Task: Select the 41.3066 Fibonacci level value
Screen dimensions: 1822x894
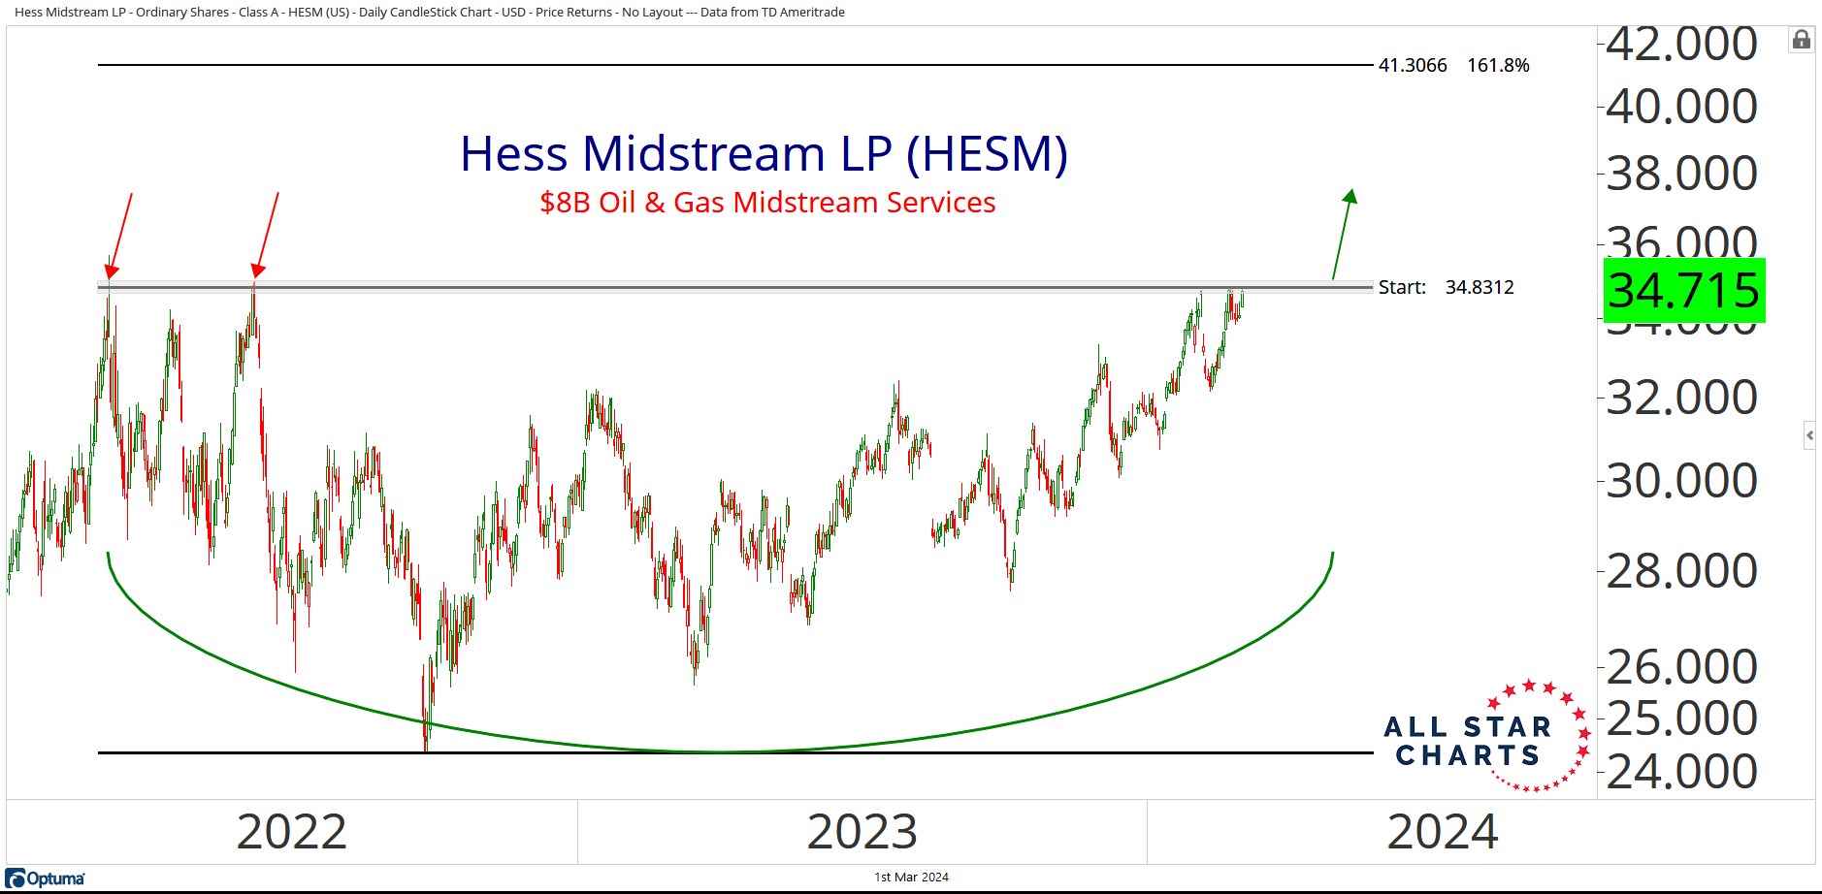Action: tap(1413, 65)
